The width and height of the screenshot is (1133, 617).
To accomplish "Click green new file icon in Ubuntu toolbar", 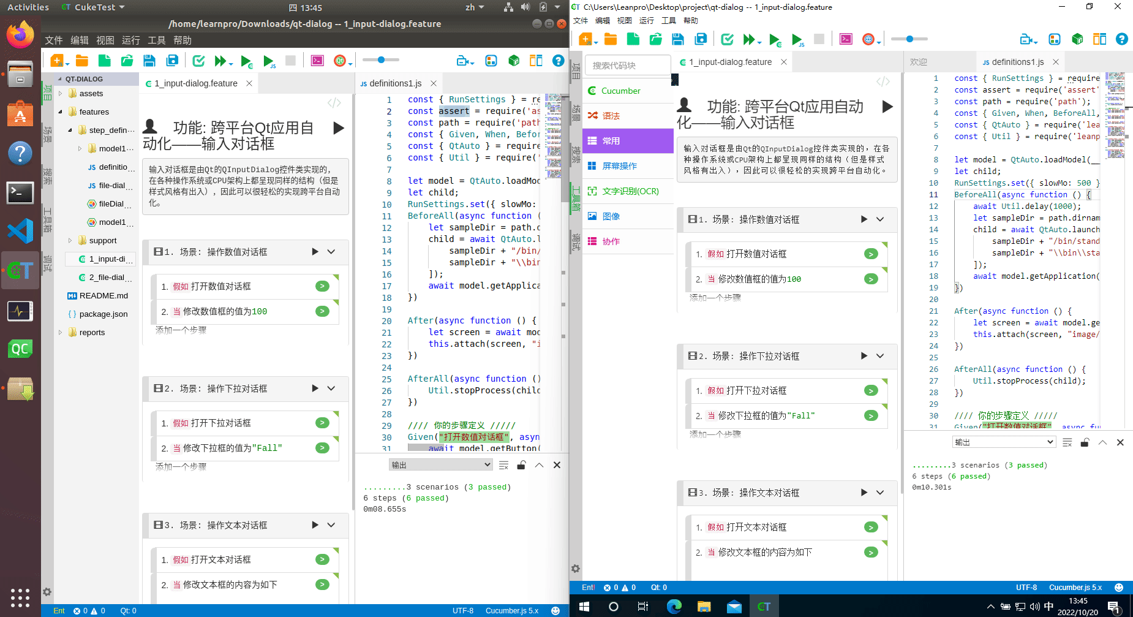I will 105,61.
